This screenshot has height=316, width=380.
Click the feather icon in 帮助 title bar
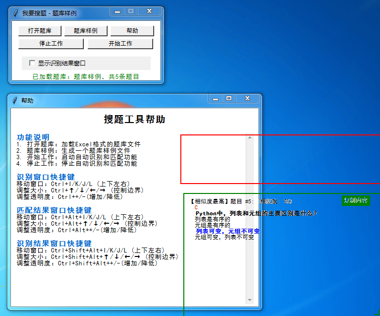point(15,100)
